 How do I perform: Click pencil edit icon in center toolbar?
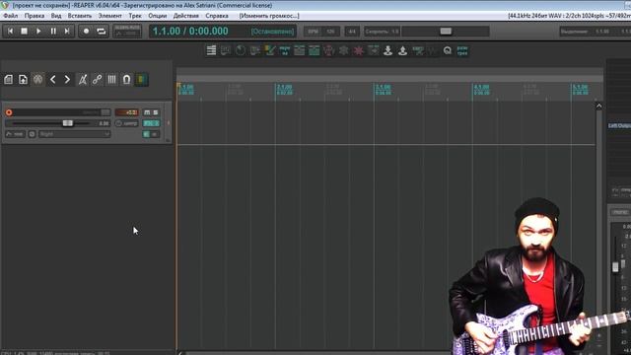click(269, 50)
